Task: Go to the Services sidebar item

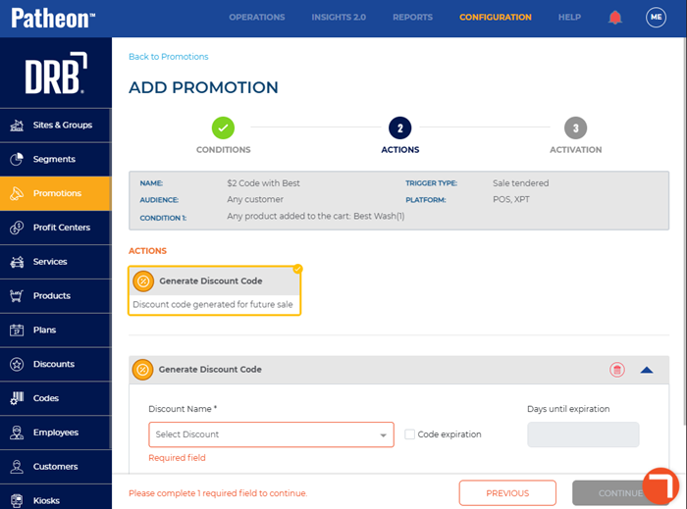Action: 56,262
